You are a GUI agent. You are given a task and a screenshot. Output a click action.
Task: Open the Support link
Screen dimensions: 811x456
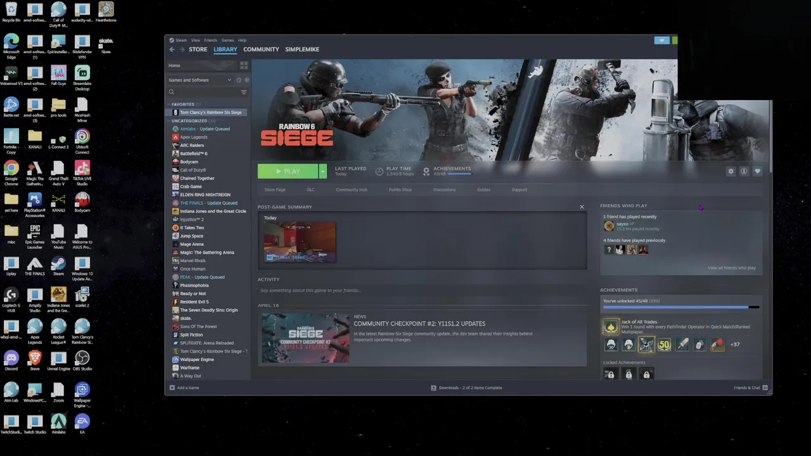pos(519,189)
